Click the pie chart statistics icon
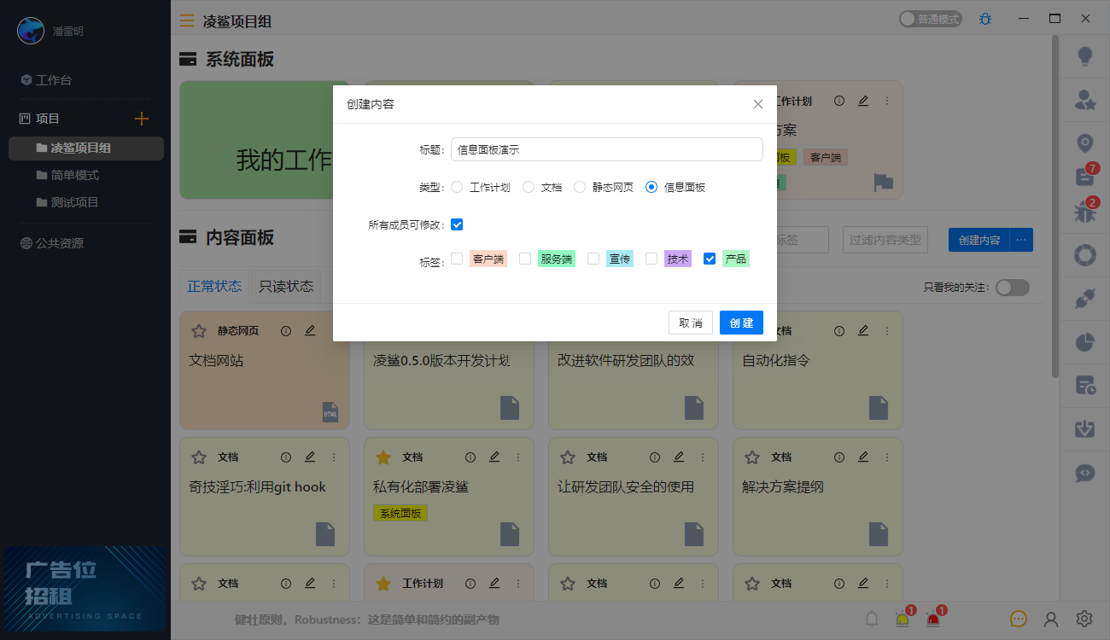This screenshot has height=640, width=1110. (1084, 341)
